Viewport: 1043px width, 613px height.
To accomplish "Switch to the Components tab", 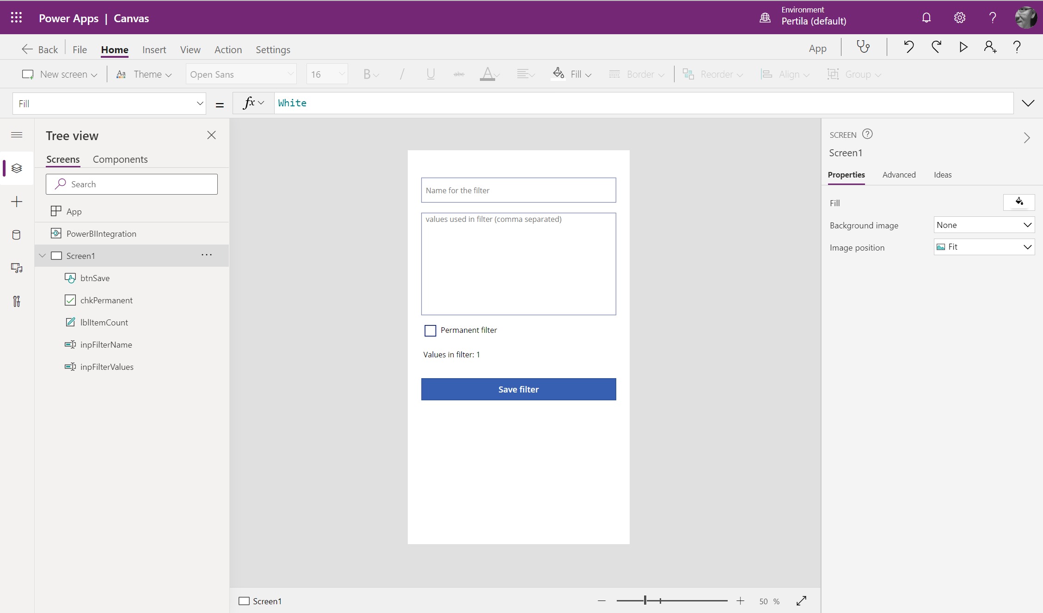I will point(120,159).
